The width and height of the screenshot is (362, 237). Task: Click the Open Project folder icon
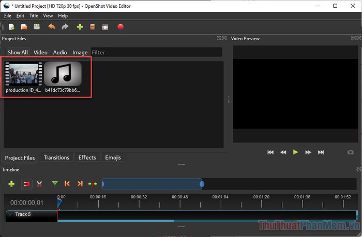pyautogui.click(x=24, y=27)
